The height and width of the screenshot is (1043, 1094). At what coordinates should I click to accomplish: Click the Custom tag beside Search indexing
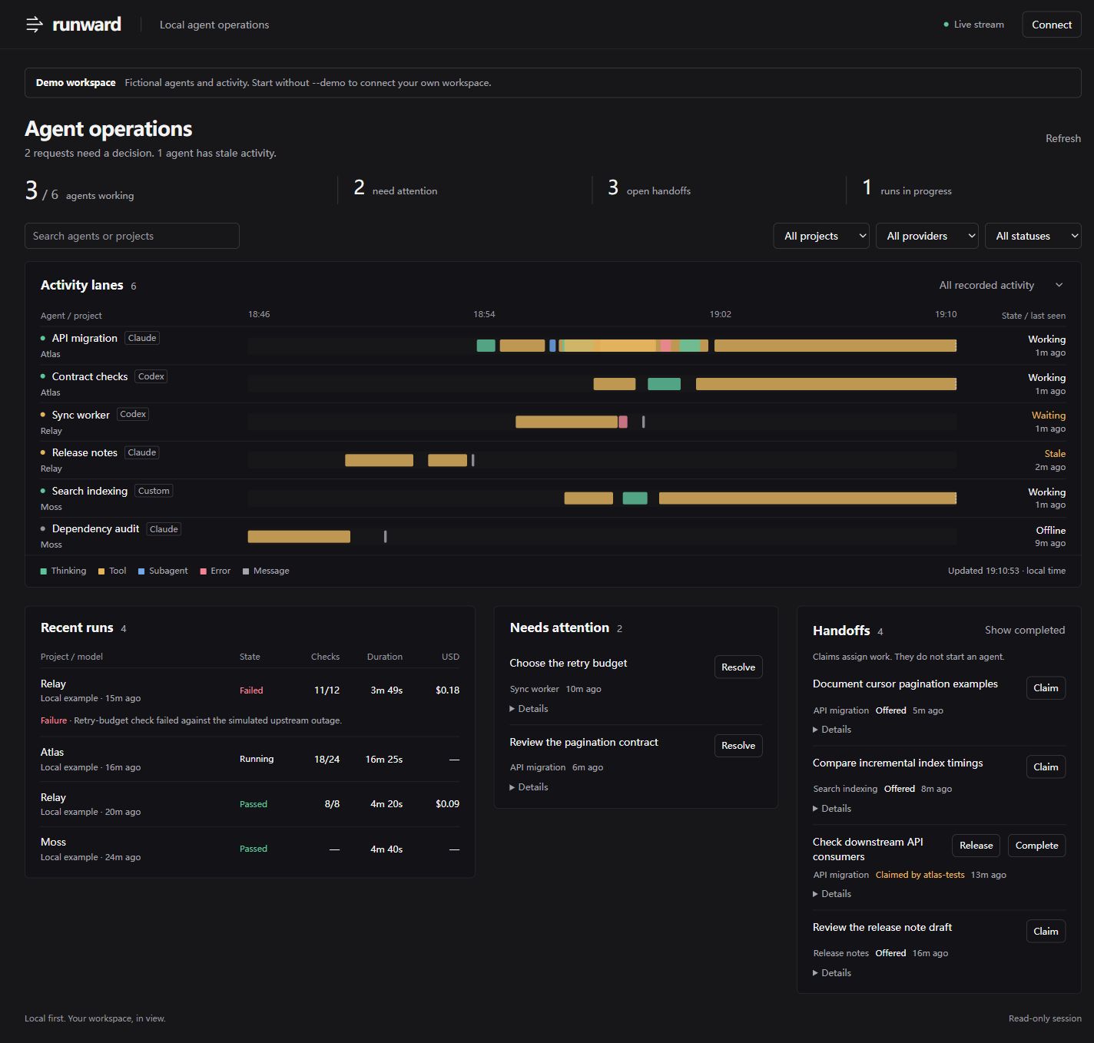coord(154,491)
